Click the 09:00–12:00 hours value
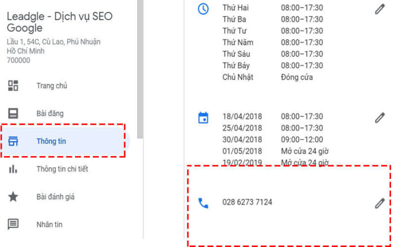The height and width of the screenshot is (247, 395). [302, 139]
